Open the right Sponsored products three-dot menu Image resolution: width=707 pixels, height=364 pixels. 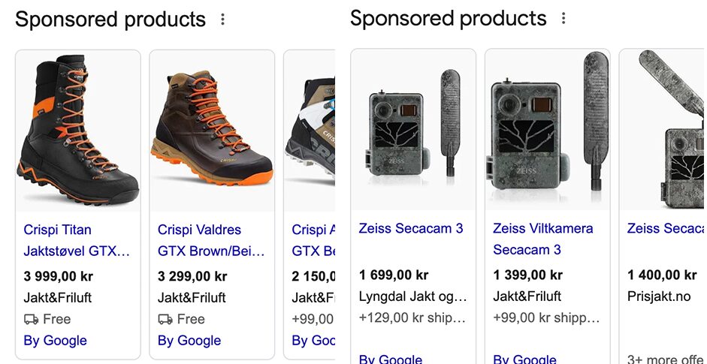(563, 19)
